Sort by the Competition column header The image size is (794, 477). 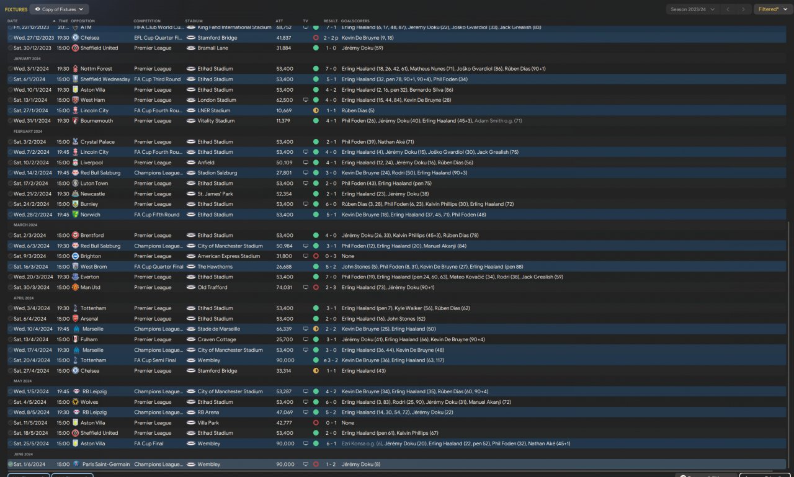click(147, 21)
